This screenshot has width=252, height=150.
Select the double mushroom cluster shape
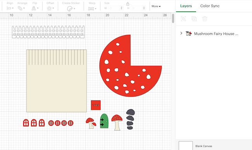click(91, 123)
